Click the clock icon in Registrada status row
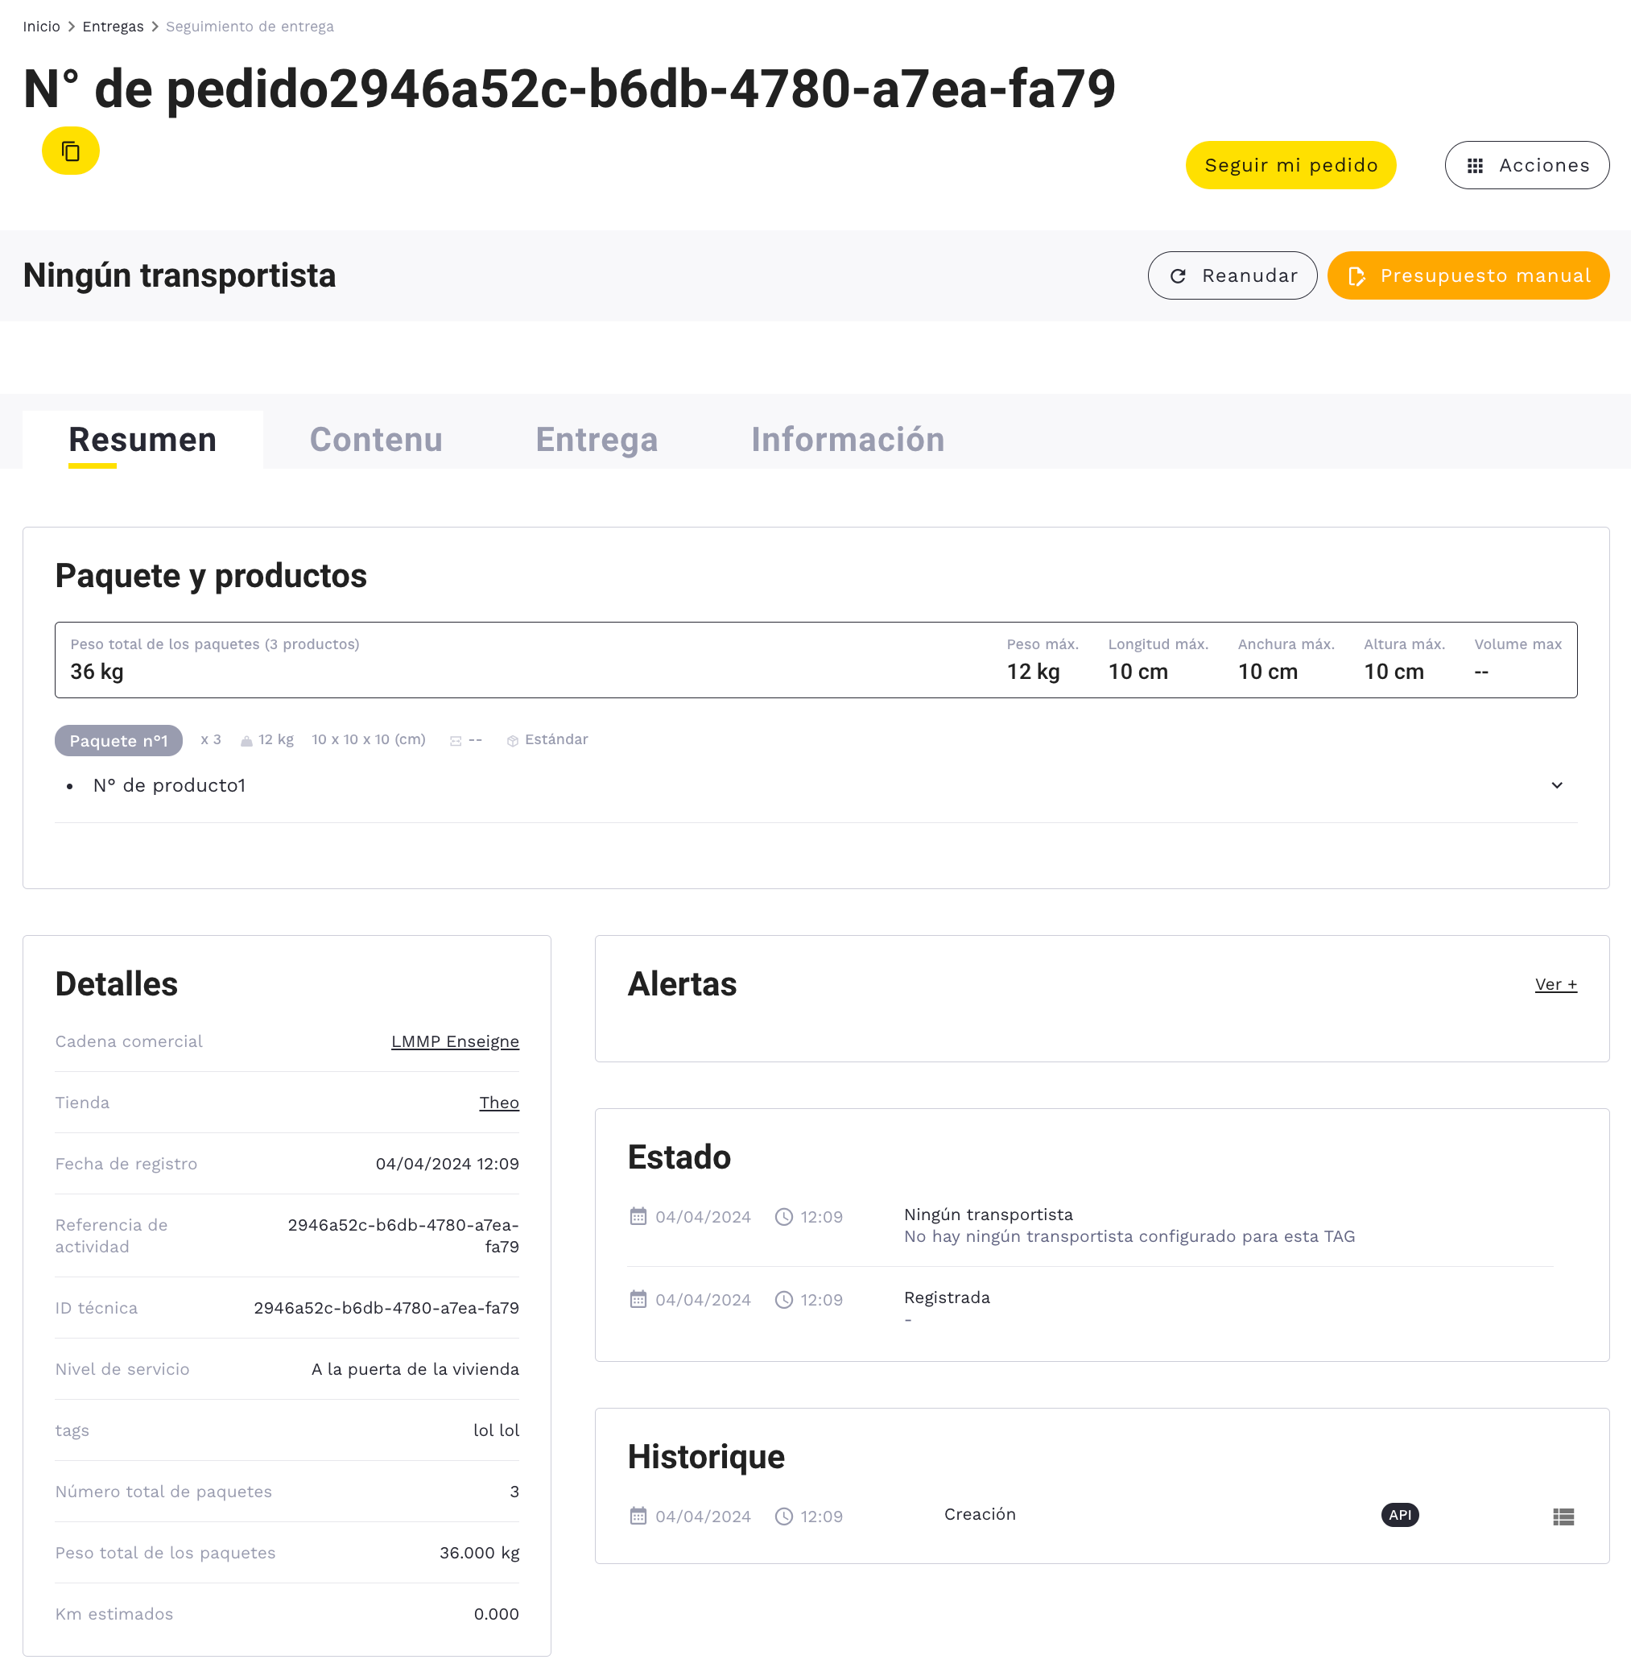The image size is (1631, 1676). click(783, 1300)
